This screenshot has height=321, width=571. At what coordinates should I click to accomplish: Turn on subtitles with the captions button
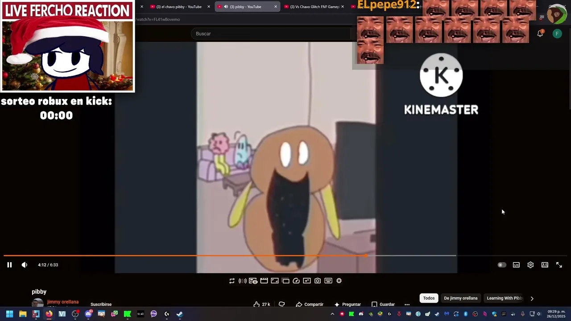point(516,265)
